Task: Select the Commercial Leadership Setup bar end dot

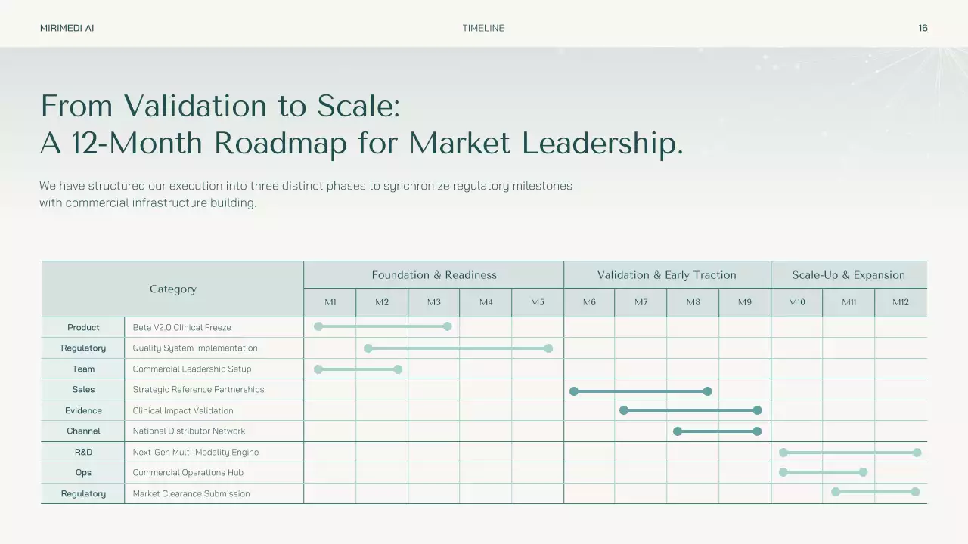Action: pos(398,369)
